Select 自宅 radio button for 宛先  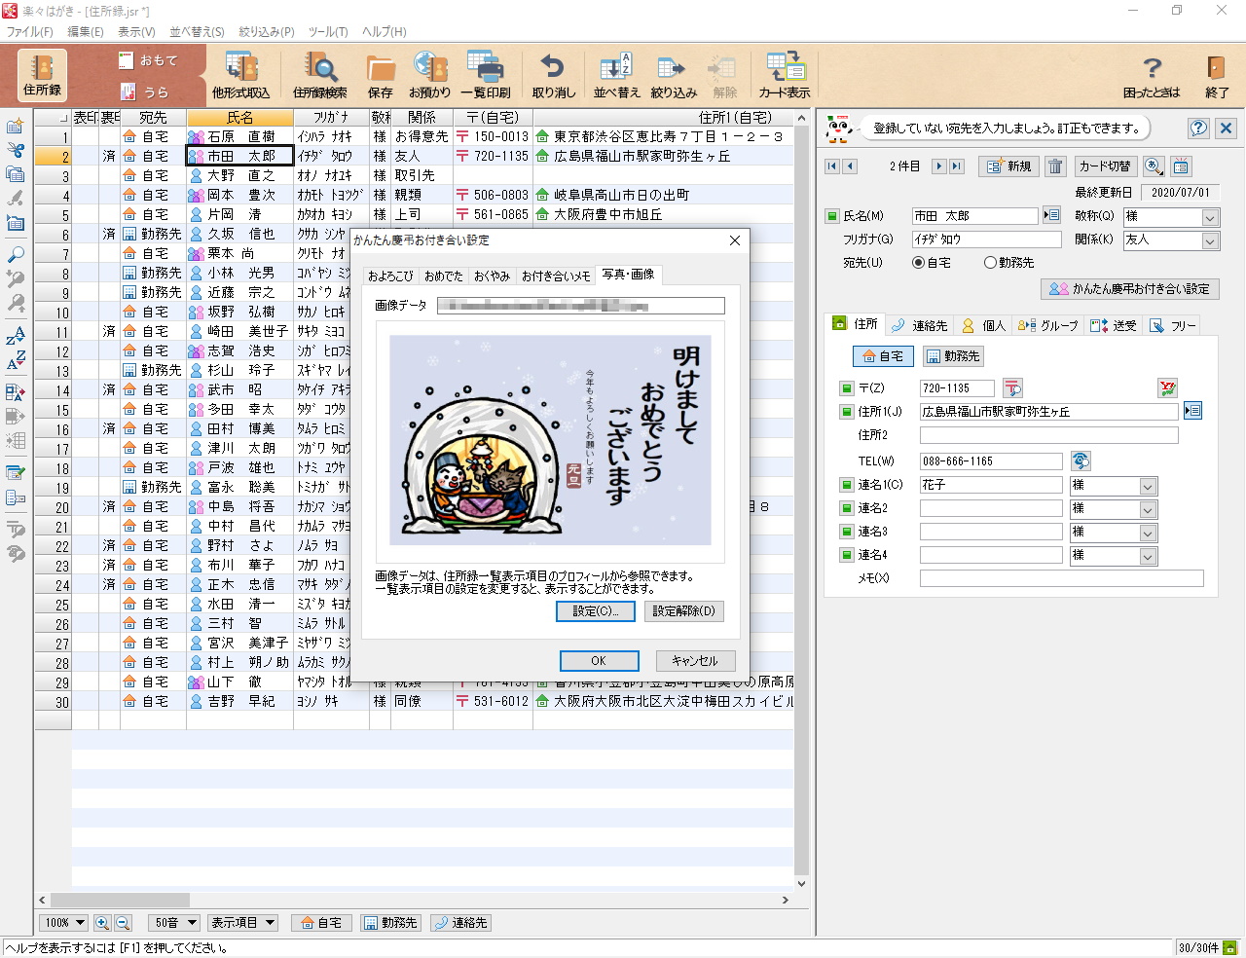918,263
